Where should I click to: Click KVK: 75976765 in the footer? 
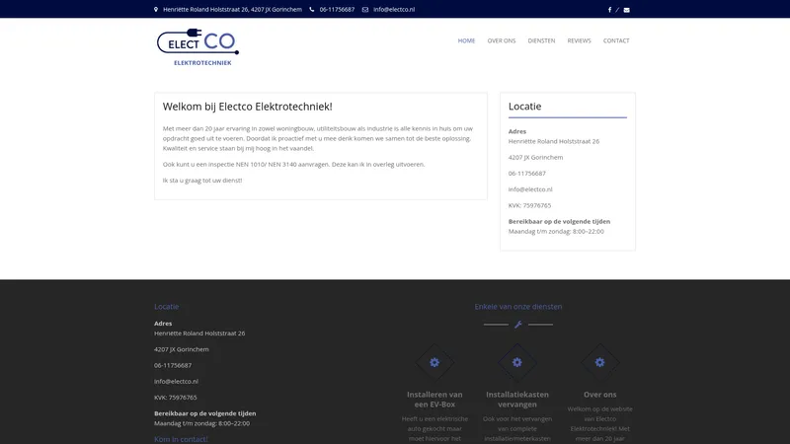coord(176,398)
